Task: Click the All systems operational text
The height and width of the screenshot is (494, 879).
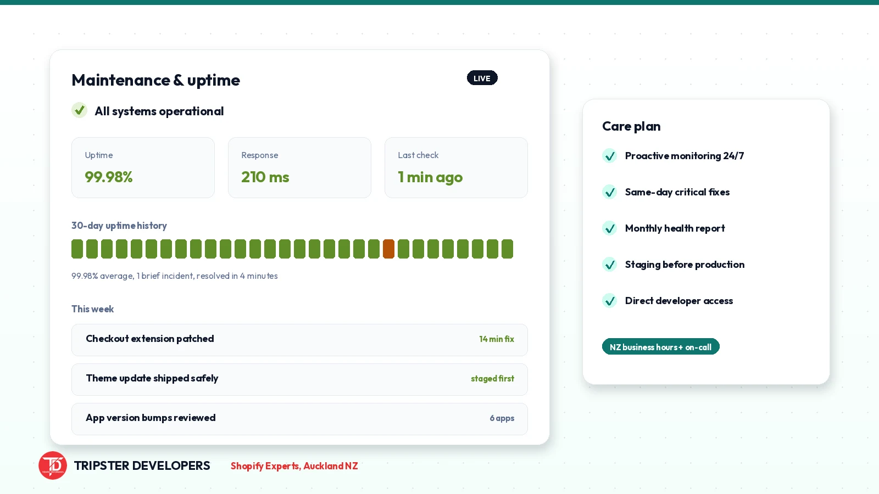Action: [x=159, y=111]
